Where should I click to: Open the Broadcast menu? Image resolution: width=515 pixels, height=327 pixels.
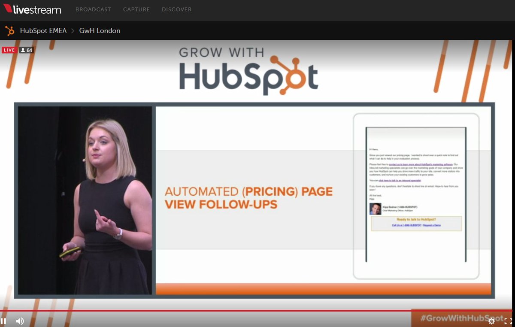point(93,9)
